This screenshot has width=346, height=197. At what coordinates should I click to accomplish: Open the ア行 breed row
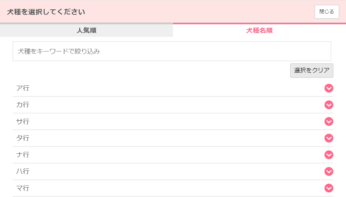coord(173,88)
